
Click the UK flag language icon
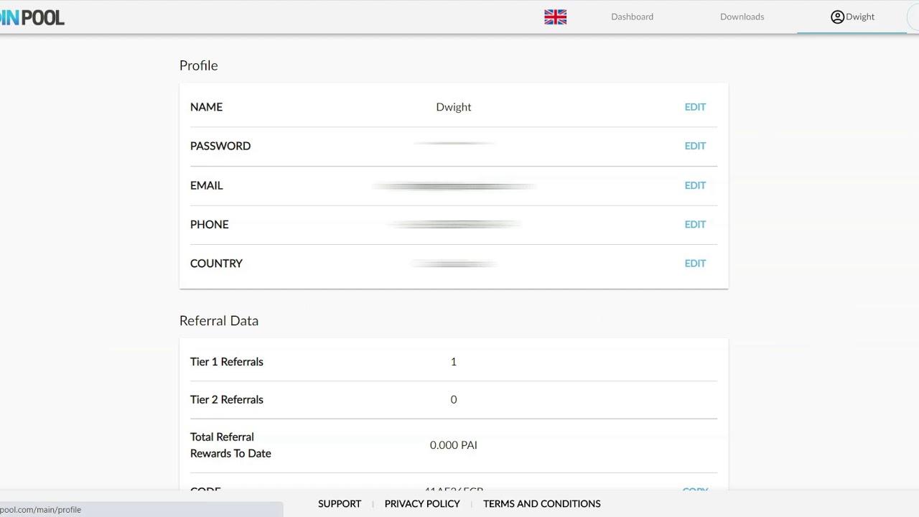point(555,17)
